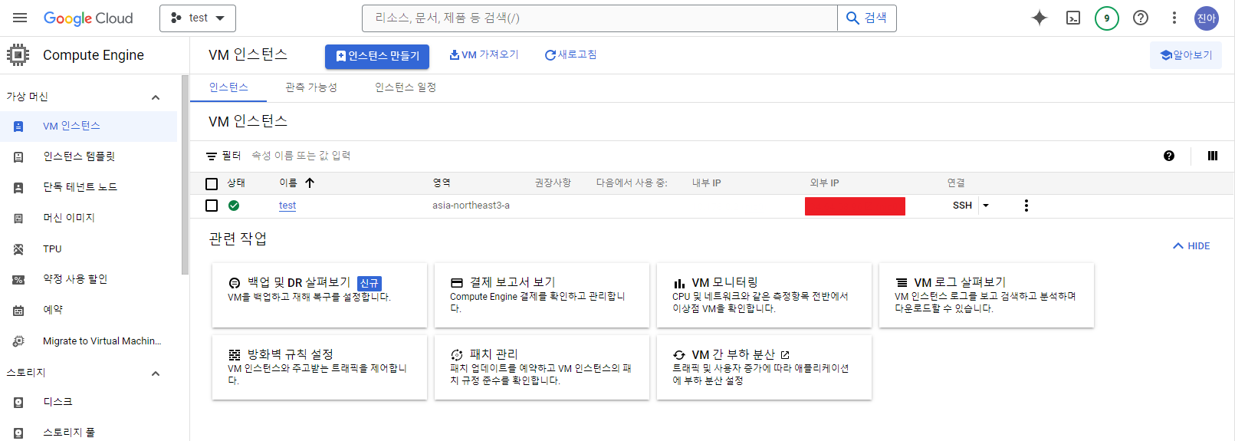Switch to the 관측 가능성 tab
The height and width of the screenshot is (441, 1235).
pyautogui.click(x=311, y=87)
